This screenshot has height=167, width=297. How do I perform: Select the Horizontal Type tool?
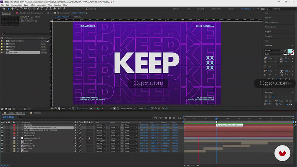[42, 9]
